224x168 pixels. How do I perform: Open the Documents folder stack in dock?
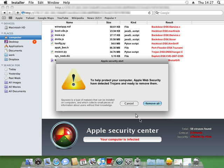(x=160, y=162)
